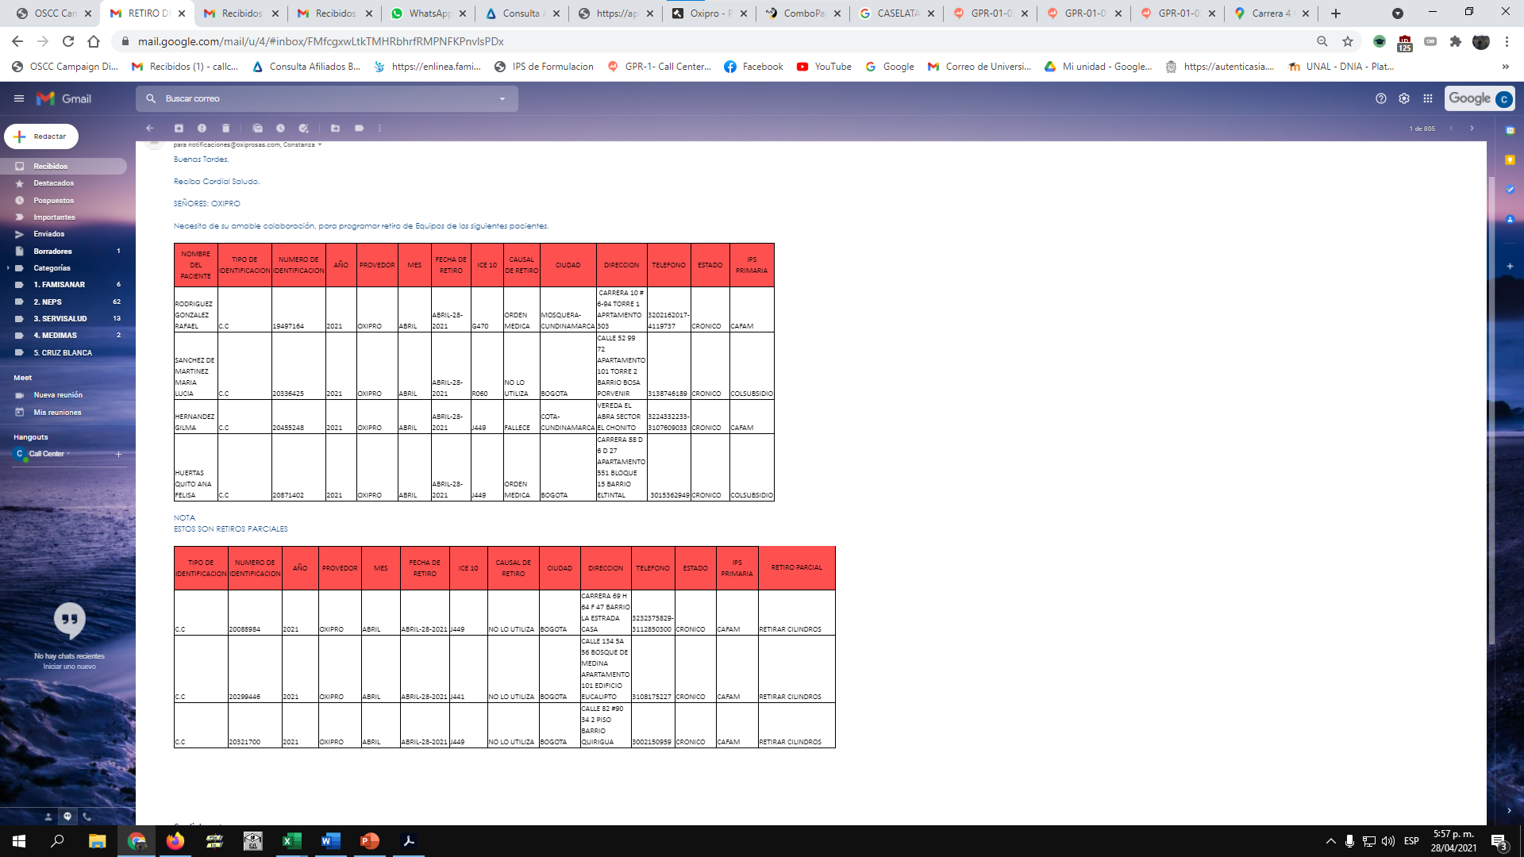Viewport: 1524px width, 857px height.
Task: Open label 5. CRUZ BLANCA
Action: coord(63,353)
